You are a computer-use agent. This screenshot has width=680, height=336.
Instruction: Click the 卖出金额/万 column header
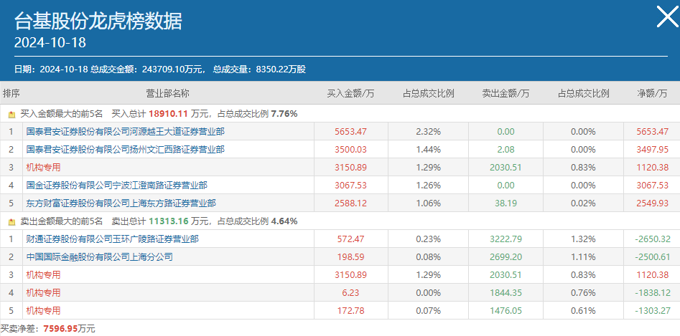pos(506,93)
